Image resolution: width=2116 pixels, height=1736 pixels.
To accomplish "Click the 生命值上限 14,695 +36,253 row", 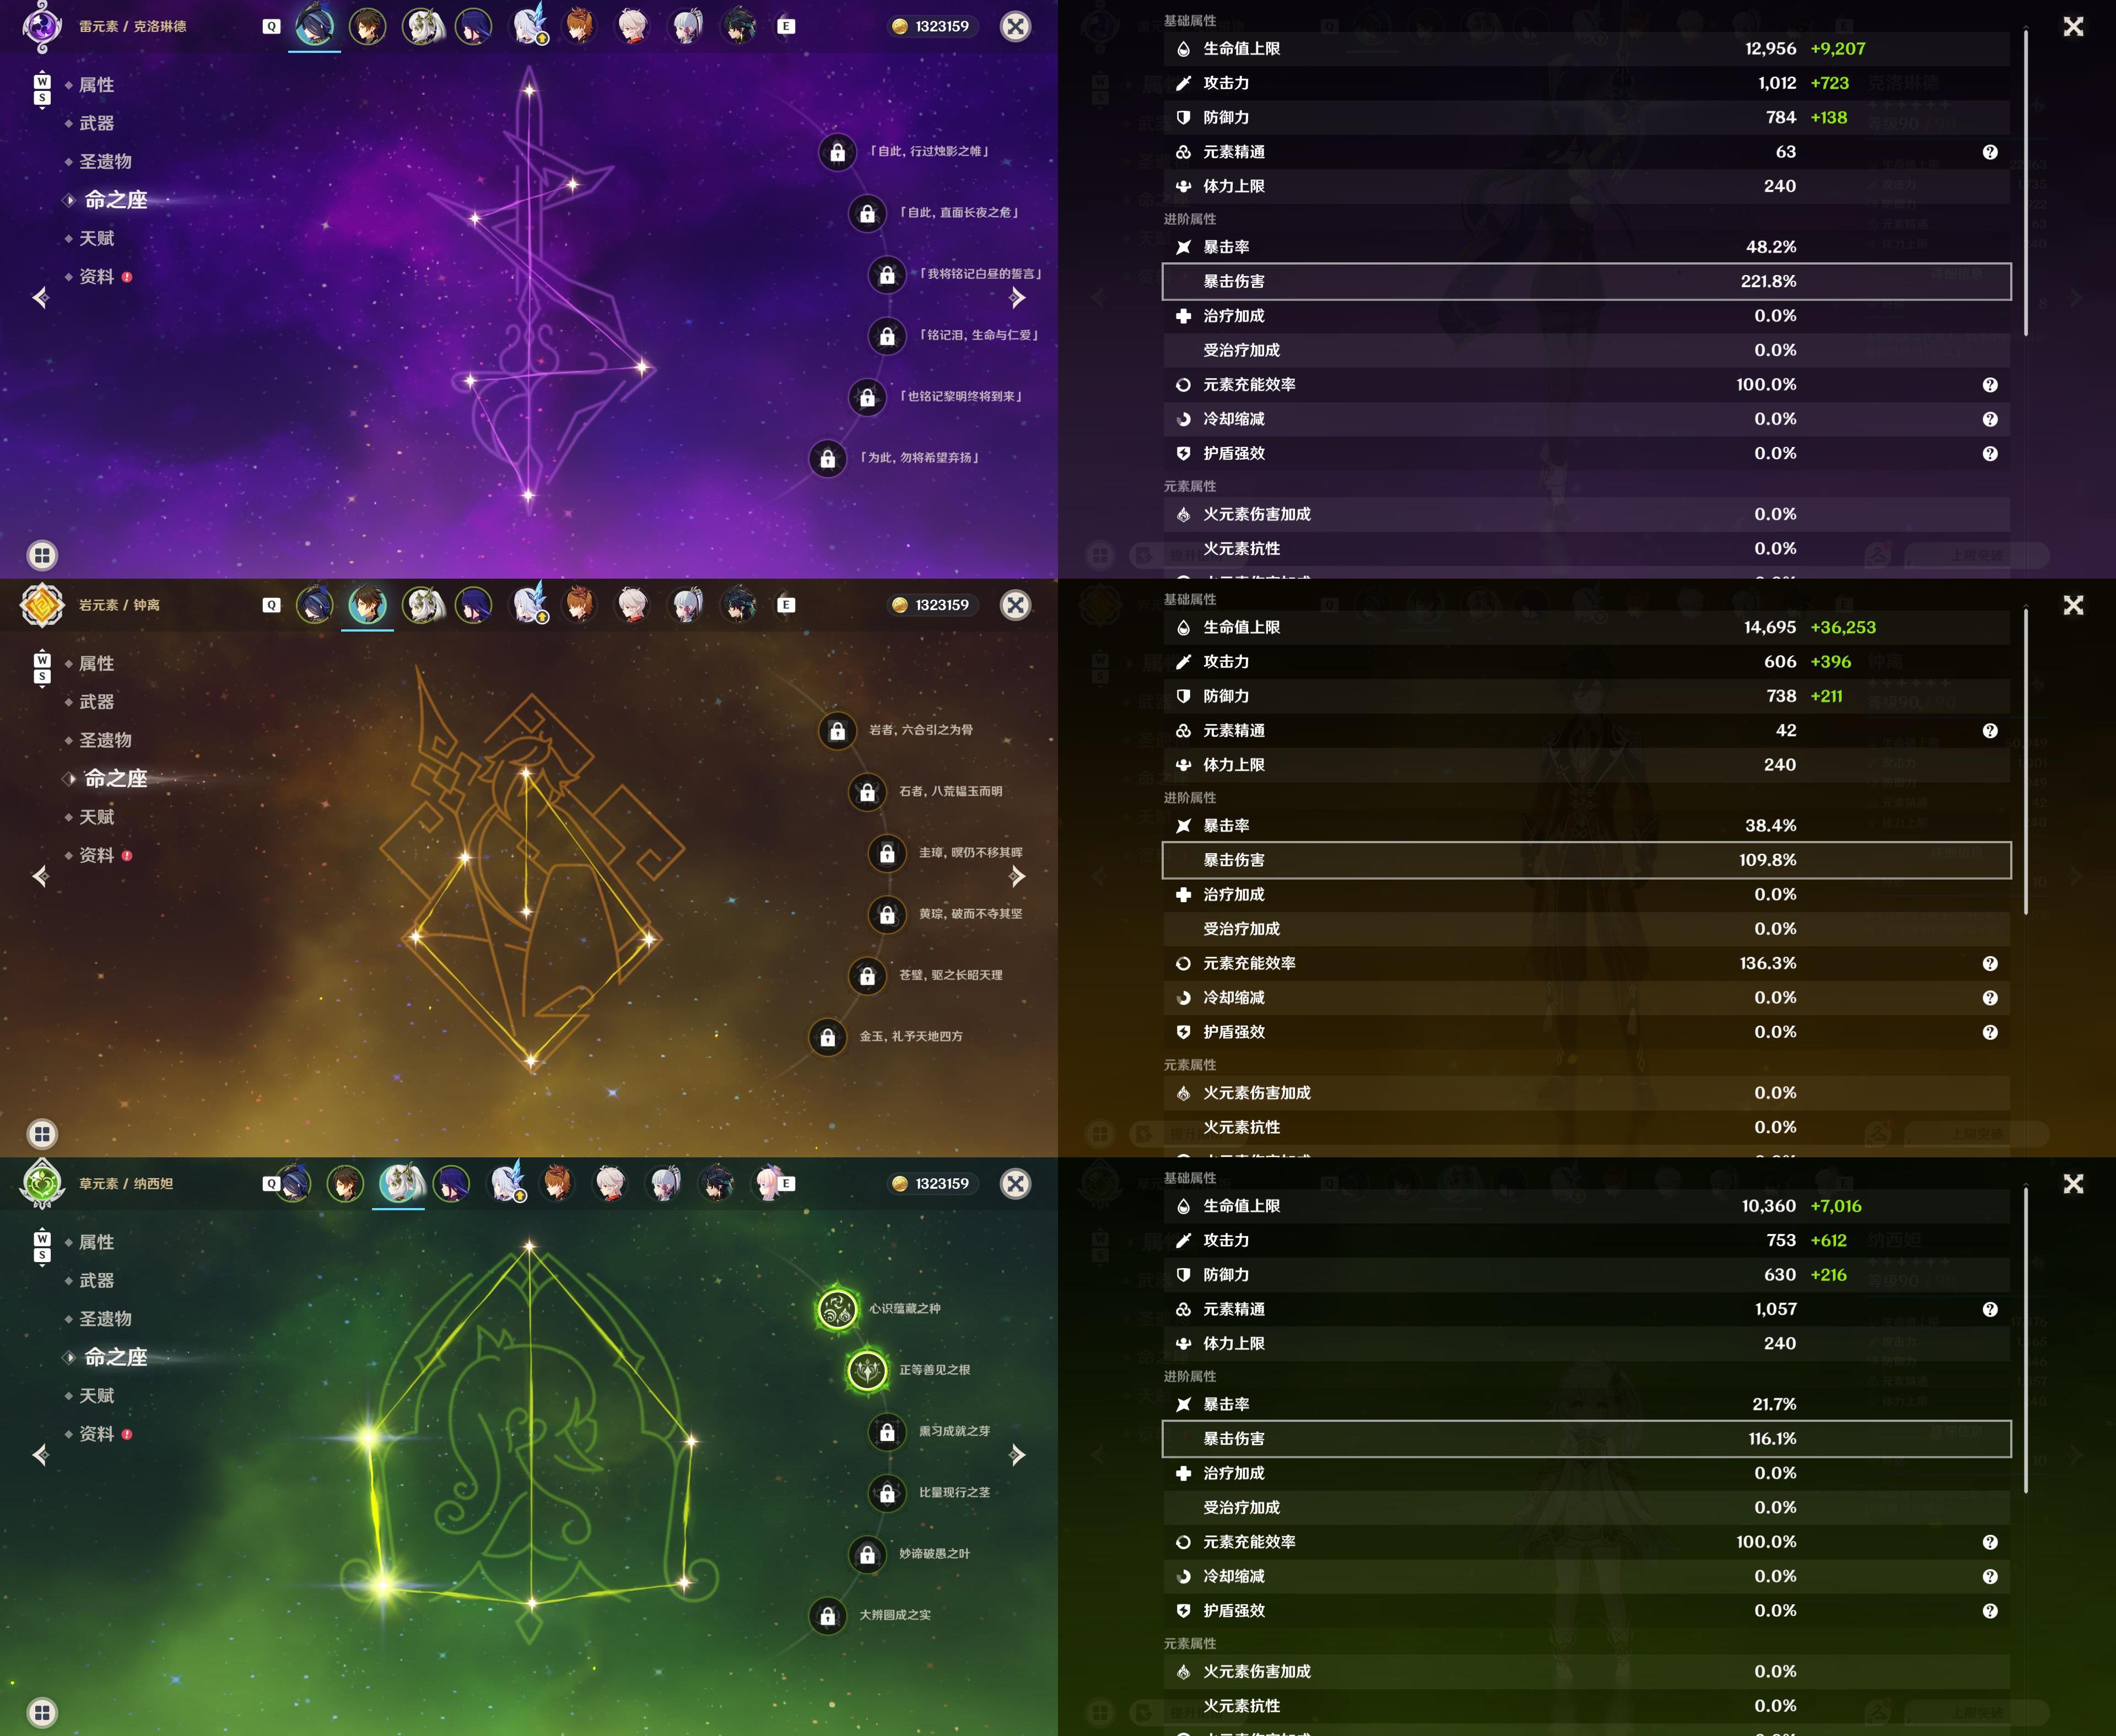I will (1586, 627).
